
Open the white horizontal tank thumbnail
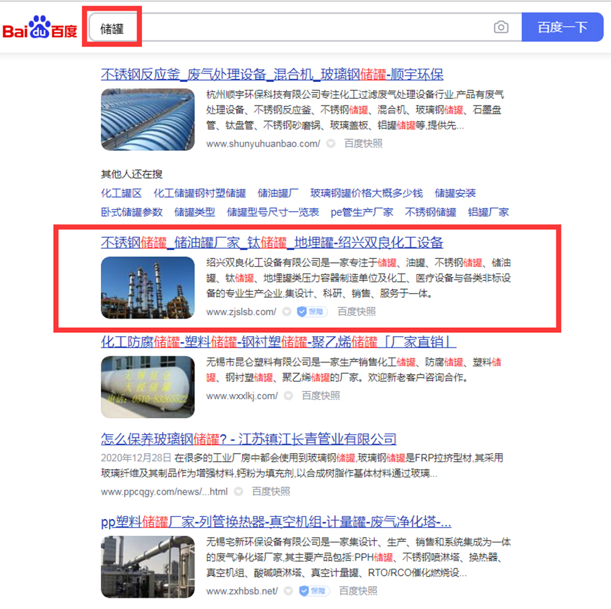coord(147,387)
